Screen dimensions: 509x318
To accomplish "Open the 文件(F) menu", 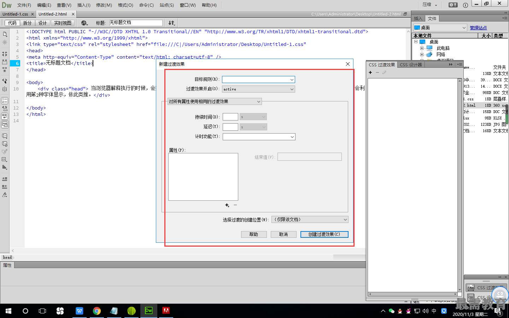I will point(24,5).
